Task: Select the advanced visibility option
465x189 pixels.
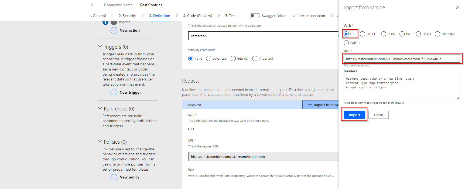Action: [208, 59]
